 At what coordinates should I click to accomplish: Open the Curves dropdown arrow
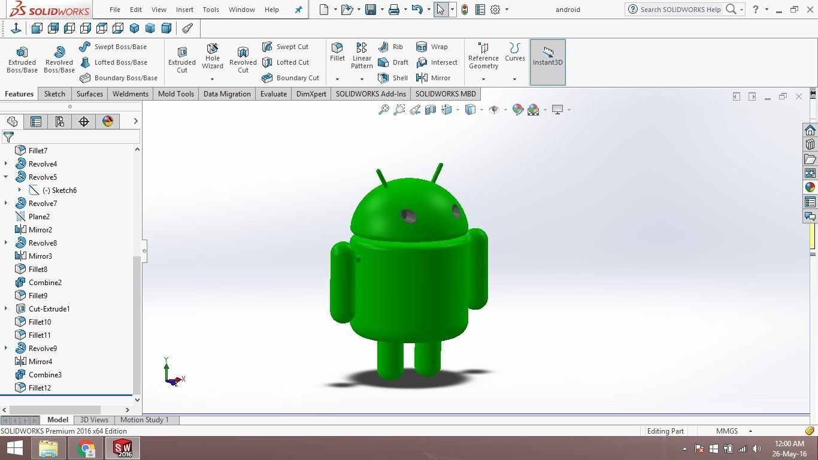pyautogui.click(x=514, y=79)
